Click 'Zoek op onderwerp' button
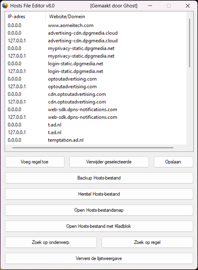This screenshot has height=270, width=198. (51, 242)
